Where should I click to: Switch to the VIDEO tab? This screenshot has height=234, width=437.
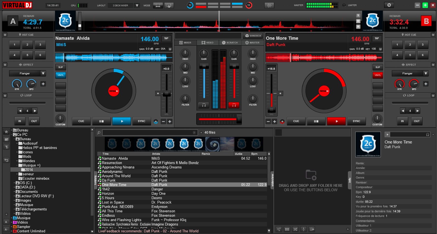tap(208, 43)
